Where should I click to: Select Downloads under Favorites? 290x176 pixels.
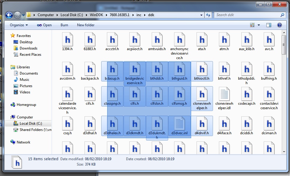point(28,48)
